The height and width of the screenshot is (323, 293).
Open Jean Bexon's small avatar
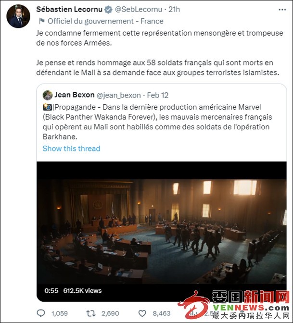tap(48, 95)
